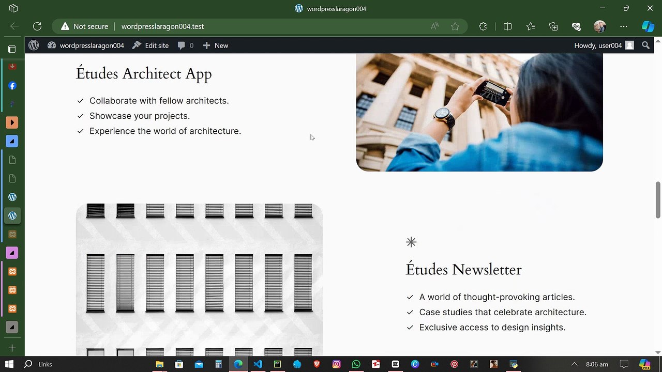
Task: Open the Windows notification center icon
Action: 624,364
